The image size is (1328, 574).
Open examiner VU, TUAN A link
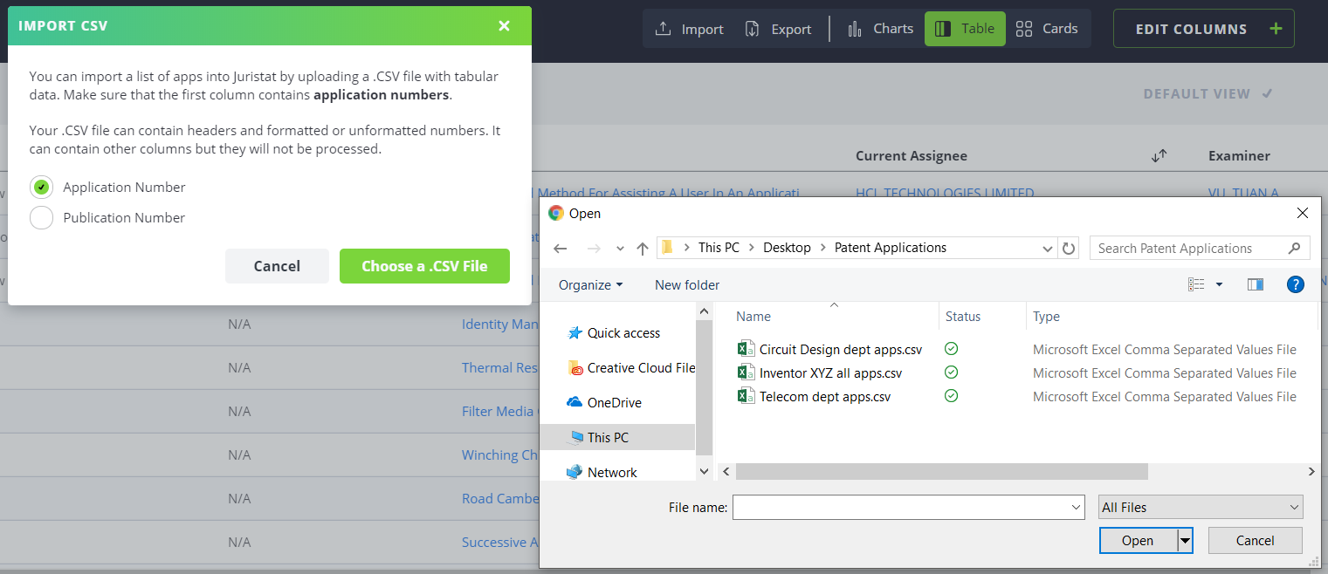coord(1243,193)
